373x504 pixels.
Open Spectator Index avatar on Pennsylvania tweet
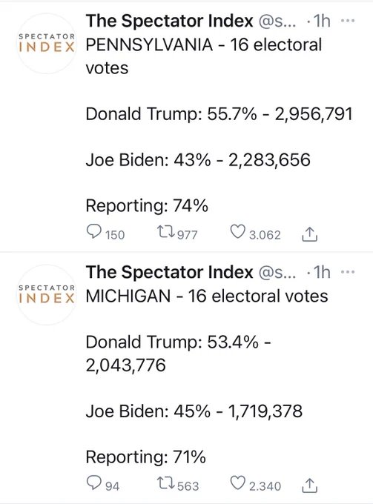(47, 44)
